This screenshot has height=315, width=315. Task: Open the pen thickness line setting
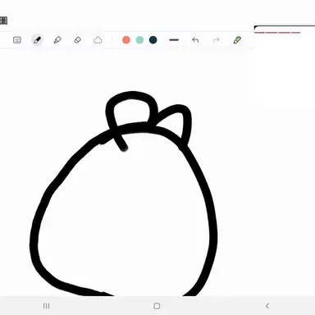(x=174, y=40)
